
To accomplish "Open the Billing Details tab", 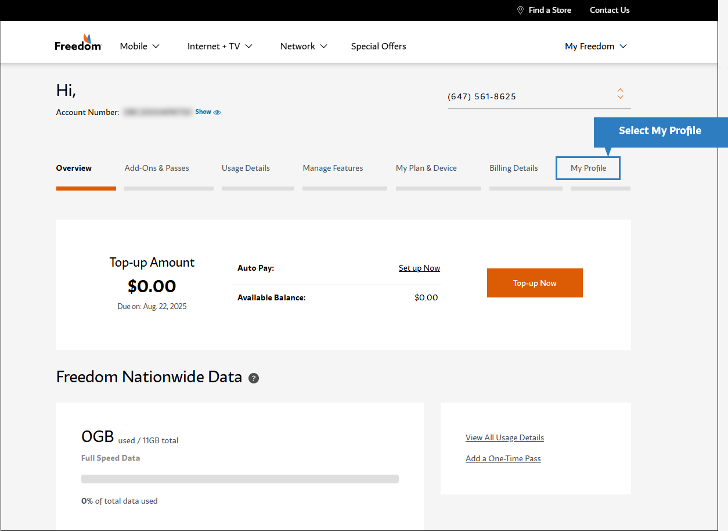I will tap(513, 168).
